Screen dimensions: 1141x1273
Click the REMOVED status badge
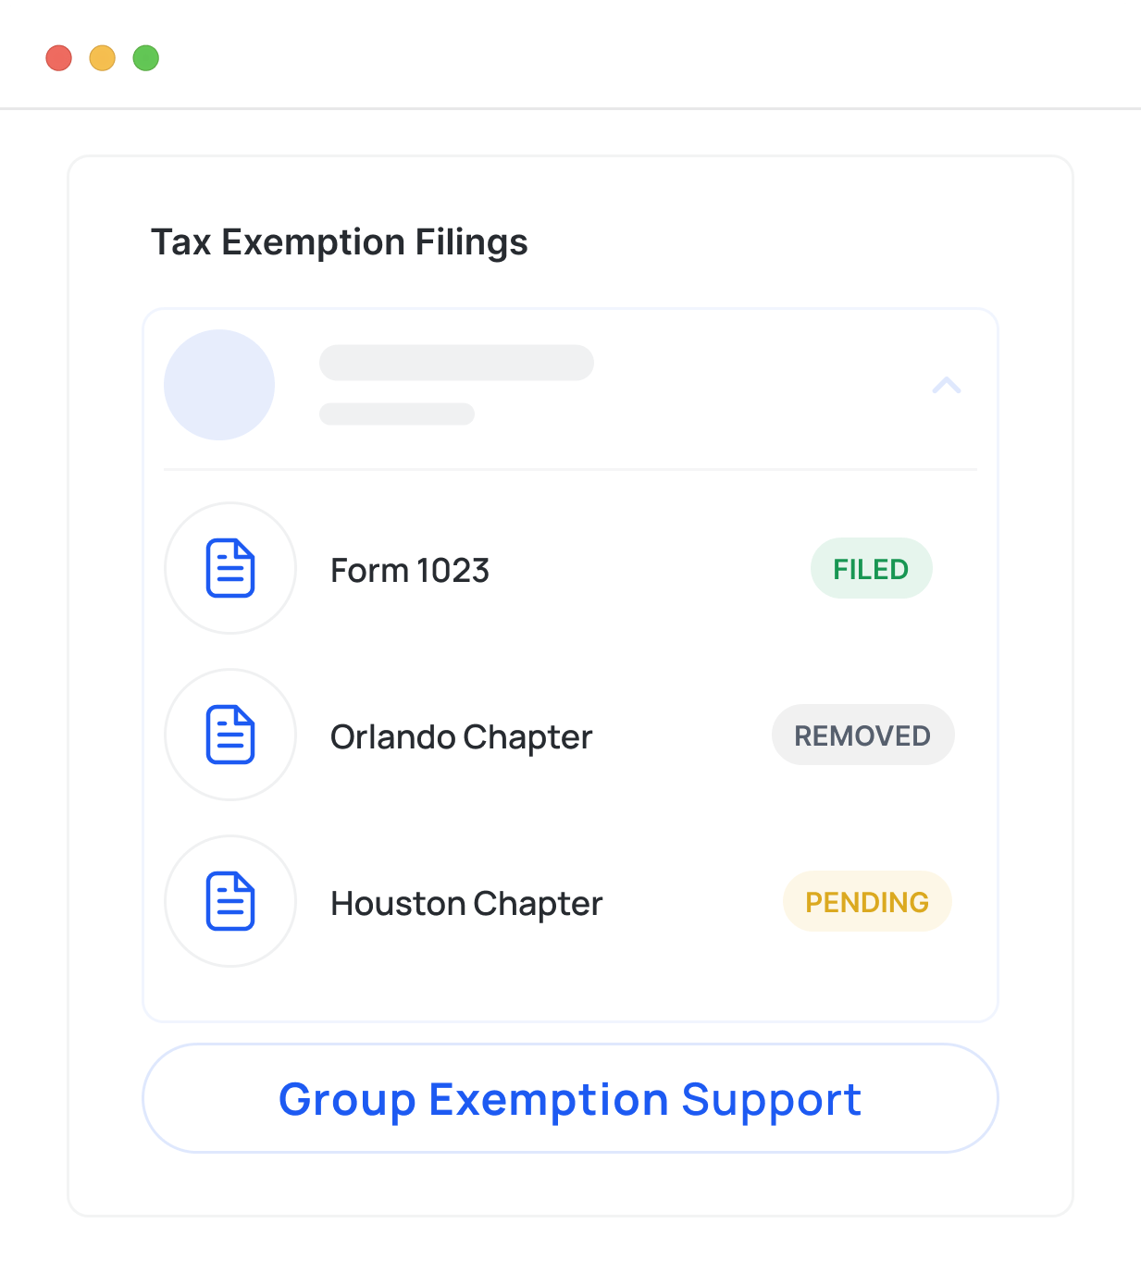(862, 735)
